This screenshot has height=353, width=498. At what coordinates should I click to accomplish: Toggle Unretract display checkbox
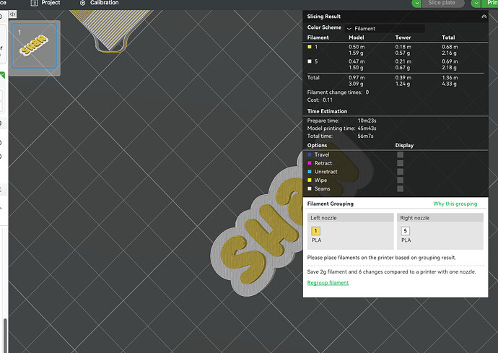400,172
